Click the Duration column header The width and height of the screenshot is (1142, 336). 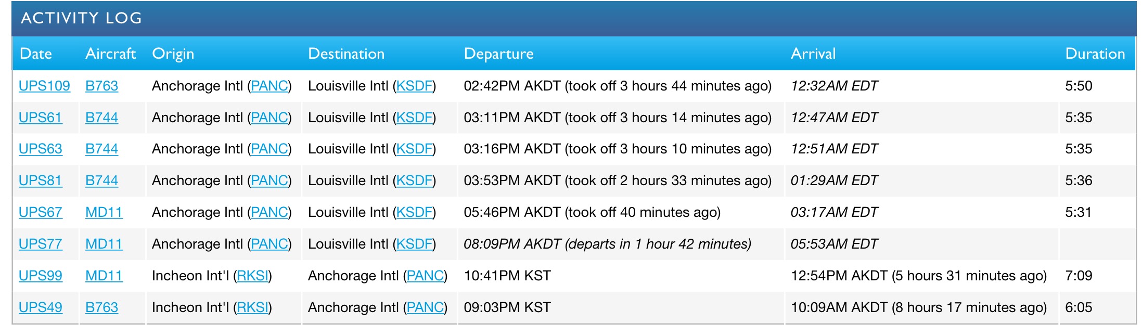pyautogui.click(x=1095, y=54)
